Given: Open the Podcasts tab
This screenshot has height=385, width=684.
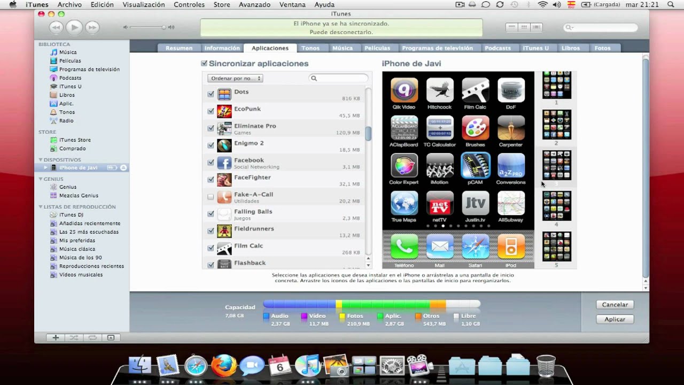Looking at the screenshot, I should point(498,48).
